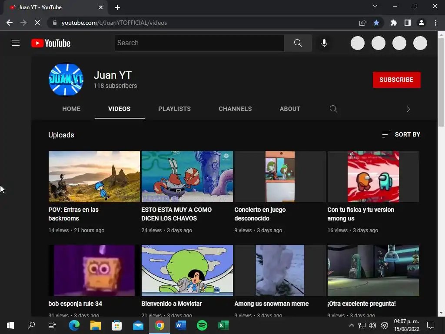This screenshot has width=445, height=334.
Task: Click the bookmark star icon
Action: [376, 23]
